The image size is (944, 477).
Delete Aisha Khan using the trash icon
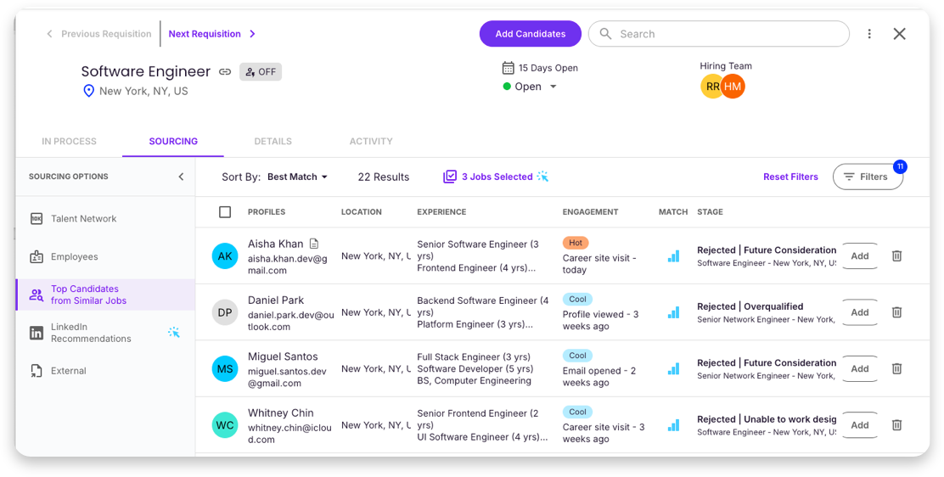click(x=896, y=256)
